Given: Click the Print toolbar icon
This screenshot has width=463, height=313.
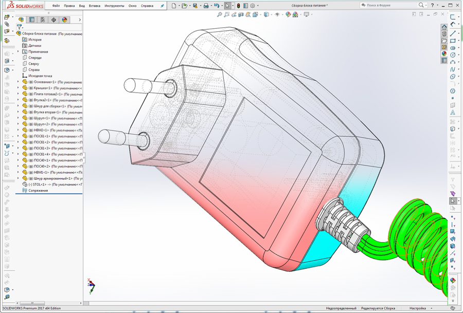Looking at the screenshot, I should tap(206, 6).
